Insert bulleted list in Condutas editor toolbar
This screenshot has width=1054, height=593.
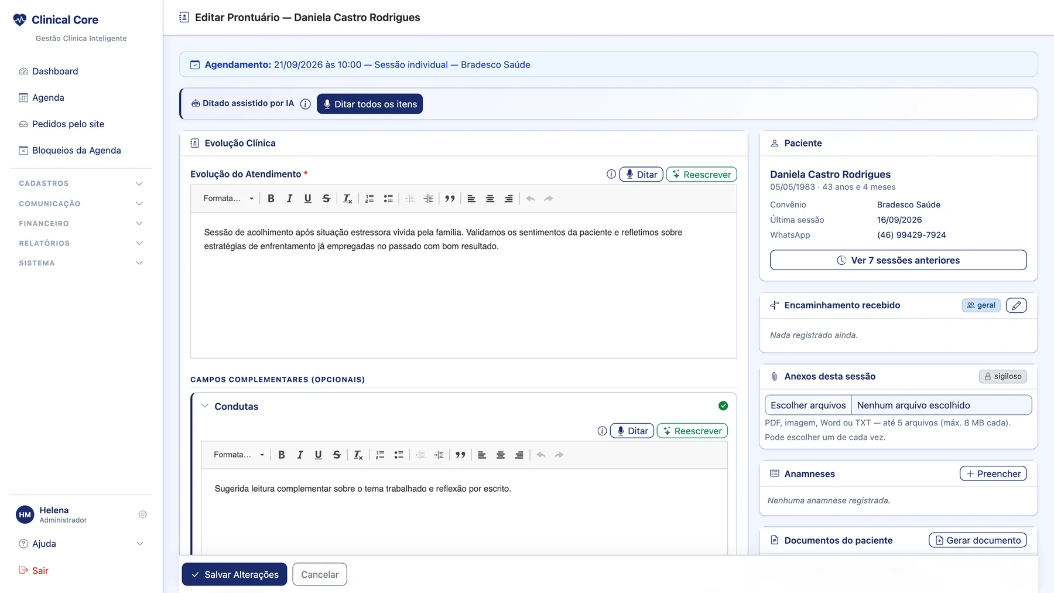point(399,455)
